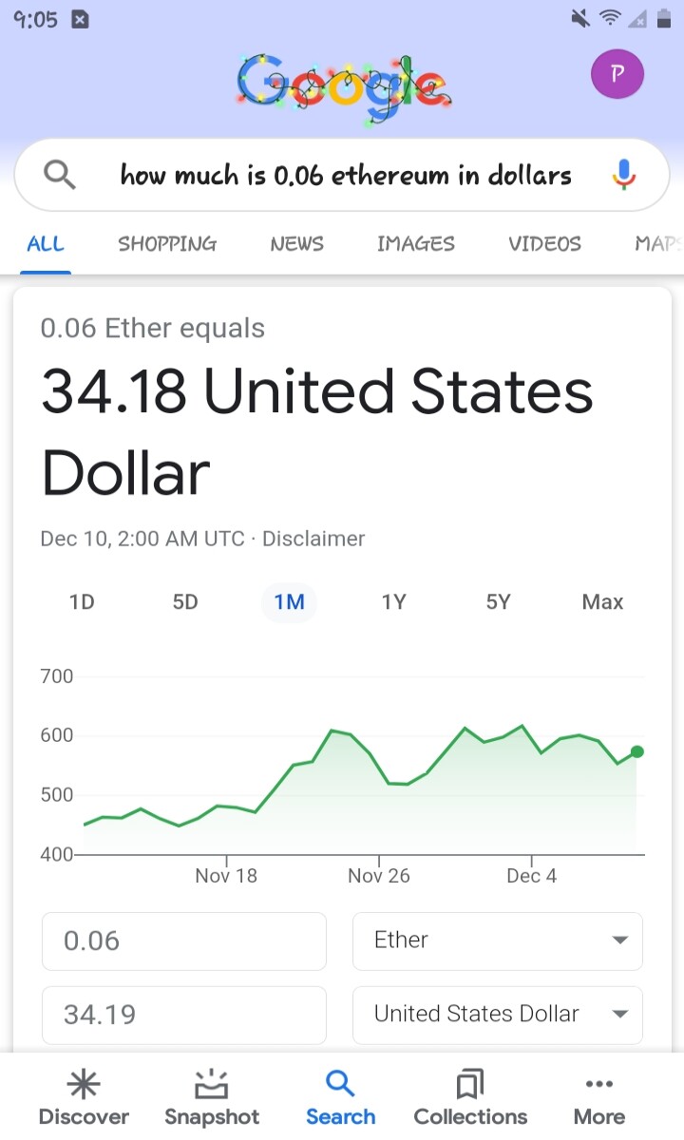Image resolution: width=684 pixels, height=1140 pixels.
Task: Switch chart range to 1Y
Action: coord(393,601)
